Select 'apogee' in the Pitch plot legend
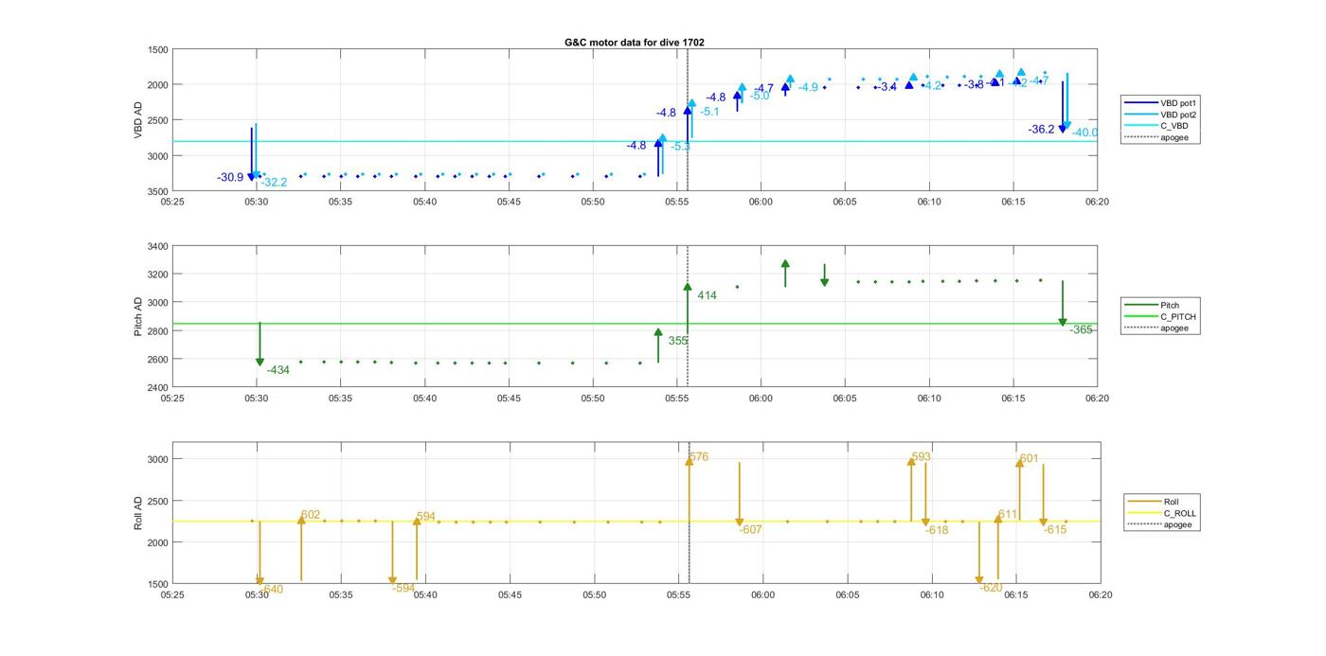Viewport: 1326px width, 656px height. 1157,328
